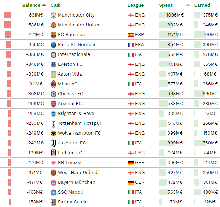Image resolution: width=220 pixels, height=207 pixels.
Task: Click Manchester City's red balance bar
Action: point(7,15)
